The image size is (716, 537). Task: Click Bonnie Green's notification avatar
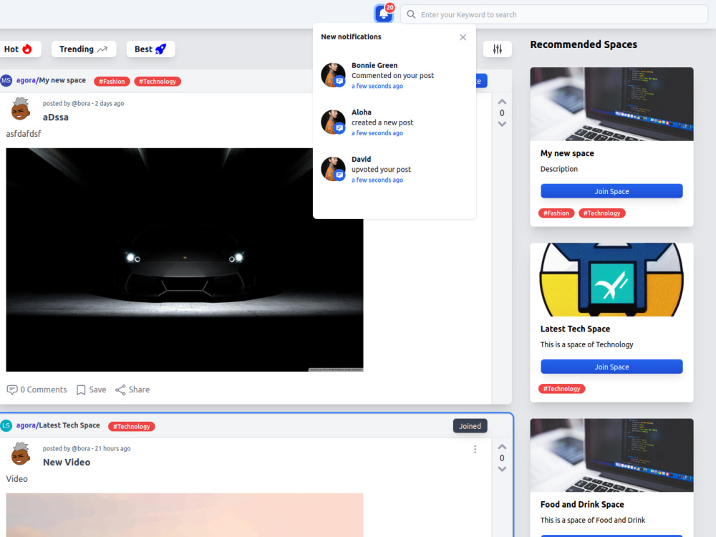(x=333, y=75)
